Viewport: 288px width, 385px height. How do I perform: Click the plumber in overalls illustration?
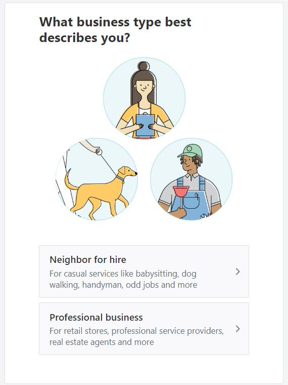pyautogui.click(x=191, y=179)
